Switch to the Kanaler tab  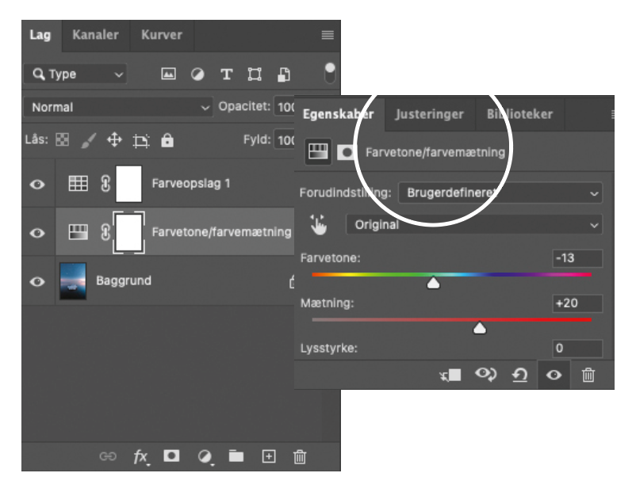[95, 35]
